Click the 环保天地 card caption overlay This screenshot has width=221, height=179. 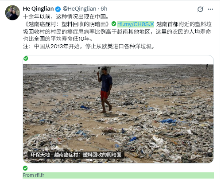(x=76, y=155)
